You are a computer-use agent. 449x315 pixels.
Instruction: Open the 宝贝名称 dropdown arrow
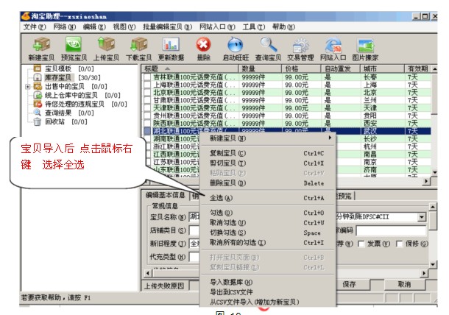tap(422, 217)
